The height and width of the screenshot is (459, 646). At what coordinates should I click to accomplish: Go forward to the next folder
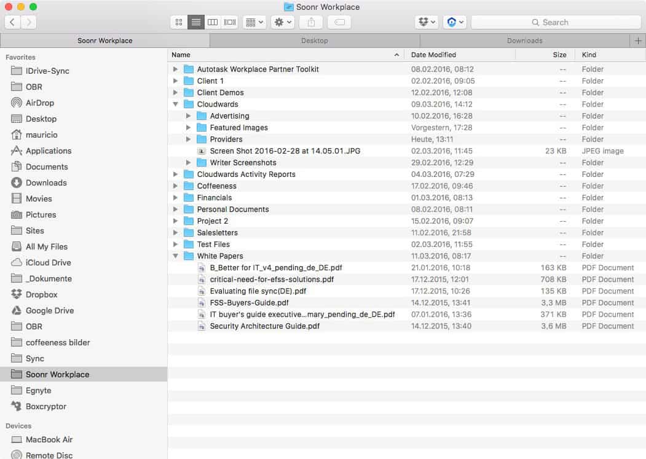pos(28,22)
